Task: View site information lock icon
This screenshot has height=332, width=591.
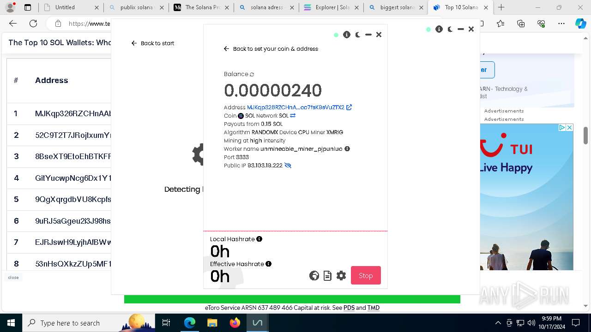Action: (58, 24)
